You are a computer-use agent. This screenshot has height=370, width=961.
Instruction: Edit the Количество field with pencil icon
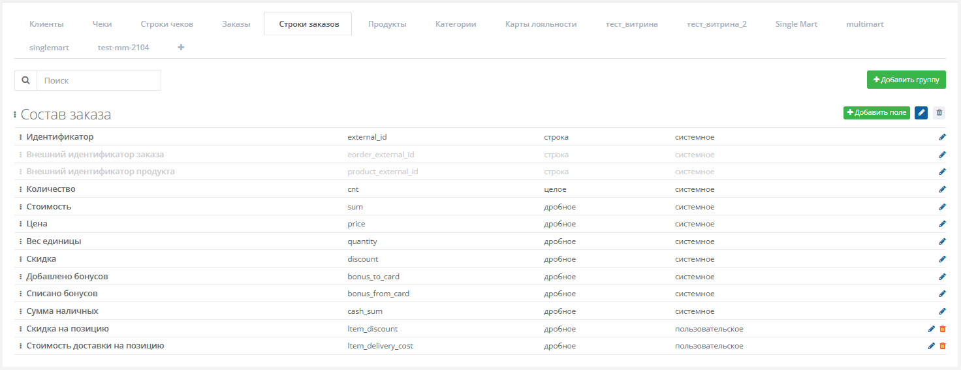(942, 189)
